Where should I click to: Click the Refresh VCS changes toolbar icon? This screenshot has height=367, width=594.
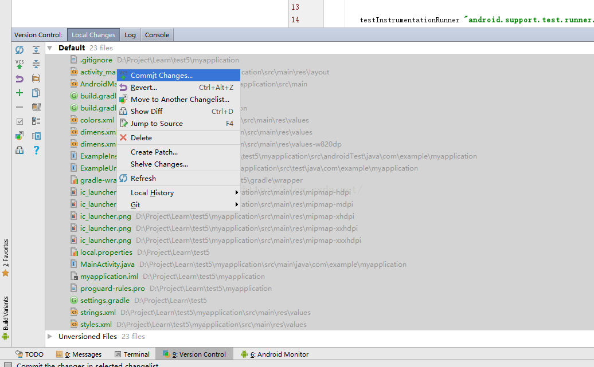pos(19,50)
